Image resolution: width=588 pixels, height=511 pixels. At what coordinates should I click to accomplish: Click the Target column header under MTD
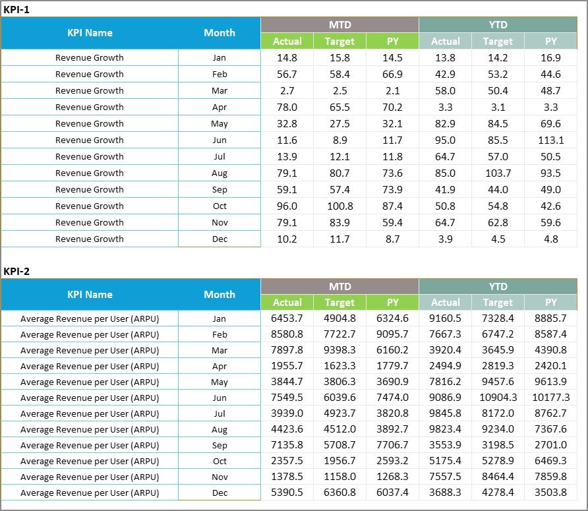(x=340, y=41)
